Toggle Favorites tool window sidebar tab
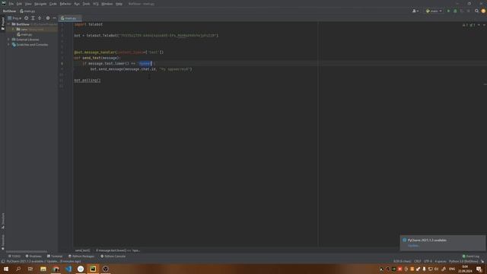 pos(3,242)
